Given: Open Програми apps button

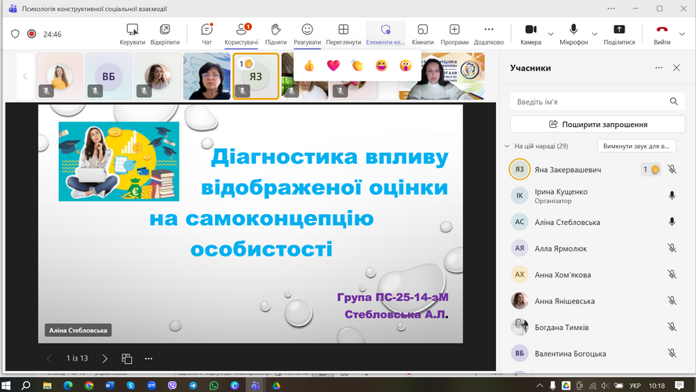Looking at the screenshot, I should 454,34.
